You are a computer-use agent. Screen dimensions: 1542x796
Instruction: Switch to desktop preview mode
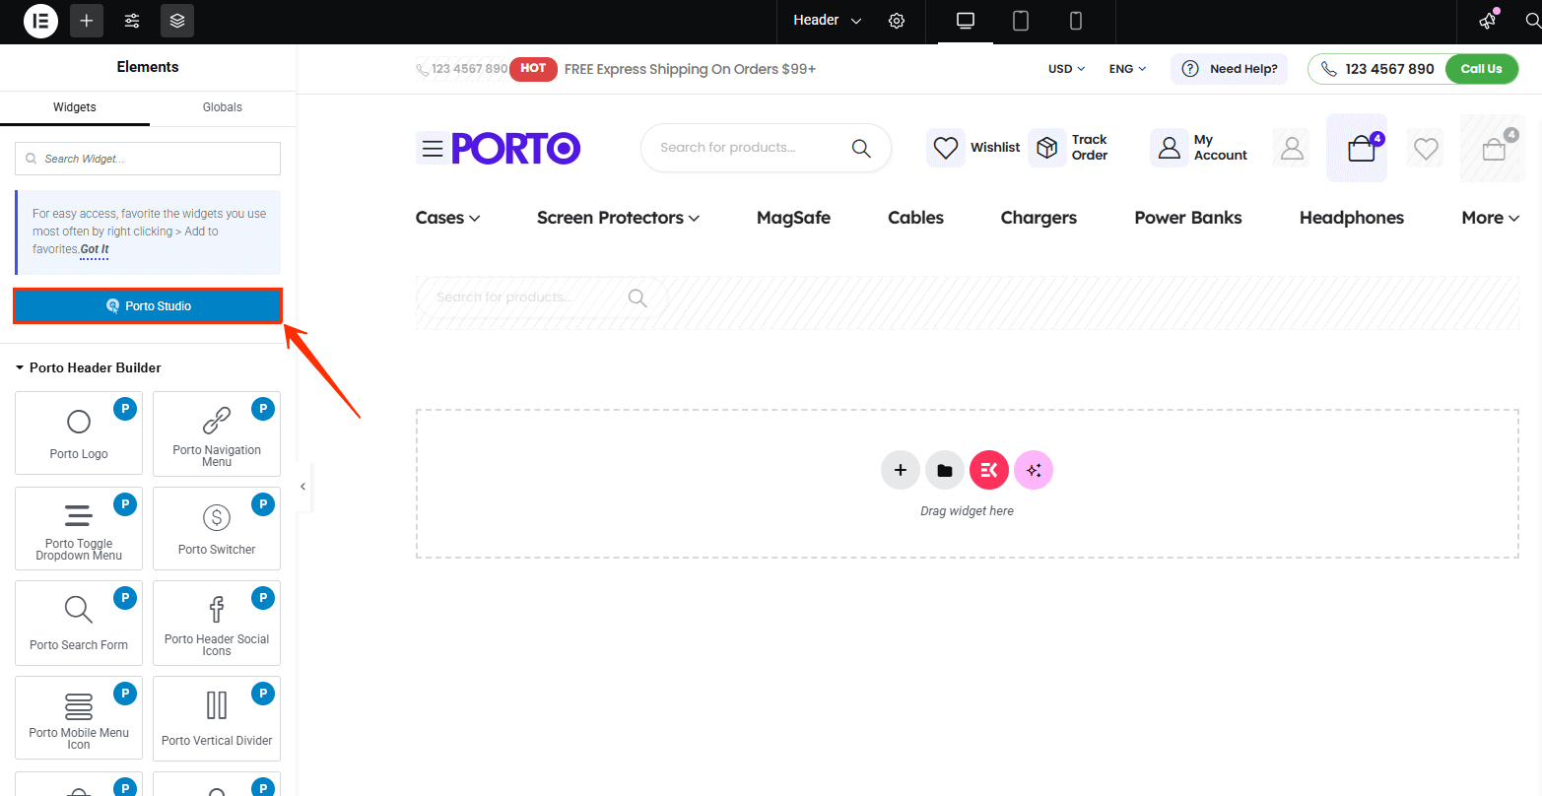pyautogui.click(x=966, y=21)
